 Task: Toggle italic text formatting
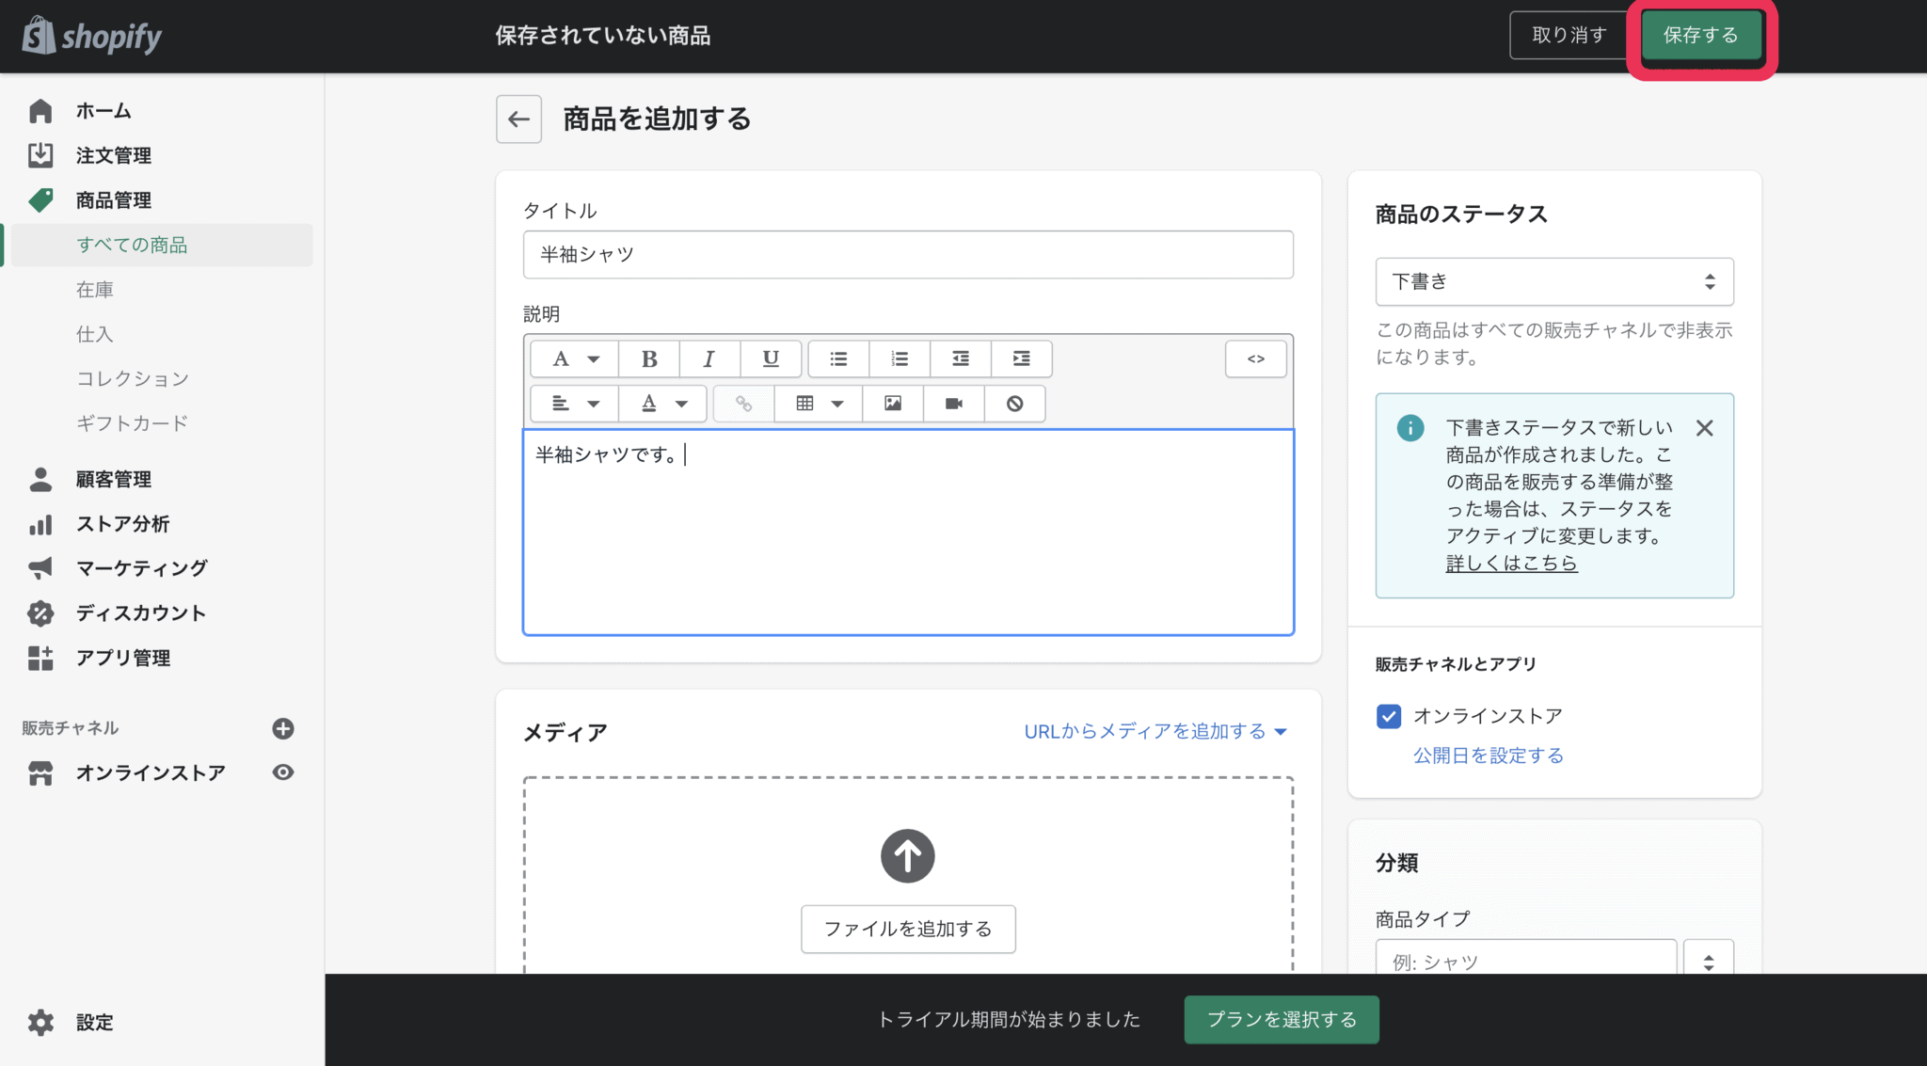click(709, 358)
